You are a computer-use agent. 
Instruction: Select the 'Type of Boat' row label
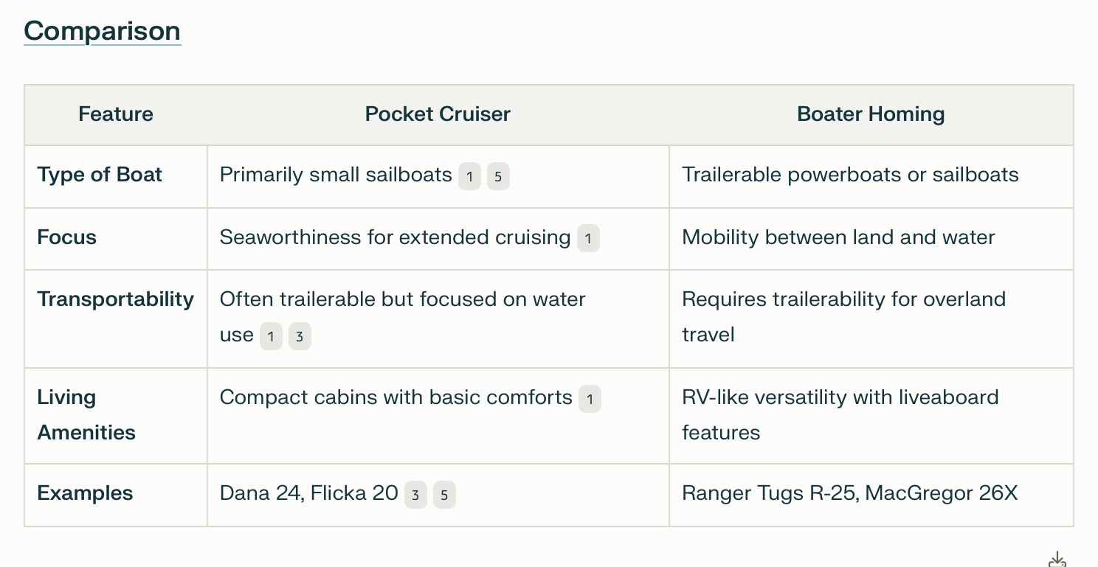100,175
